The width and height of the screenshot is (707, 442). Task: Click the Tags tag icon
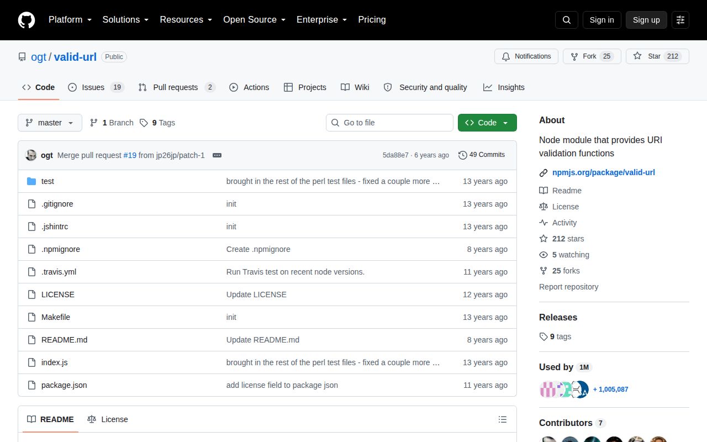pos(144,123)
